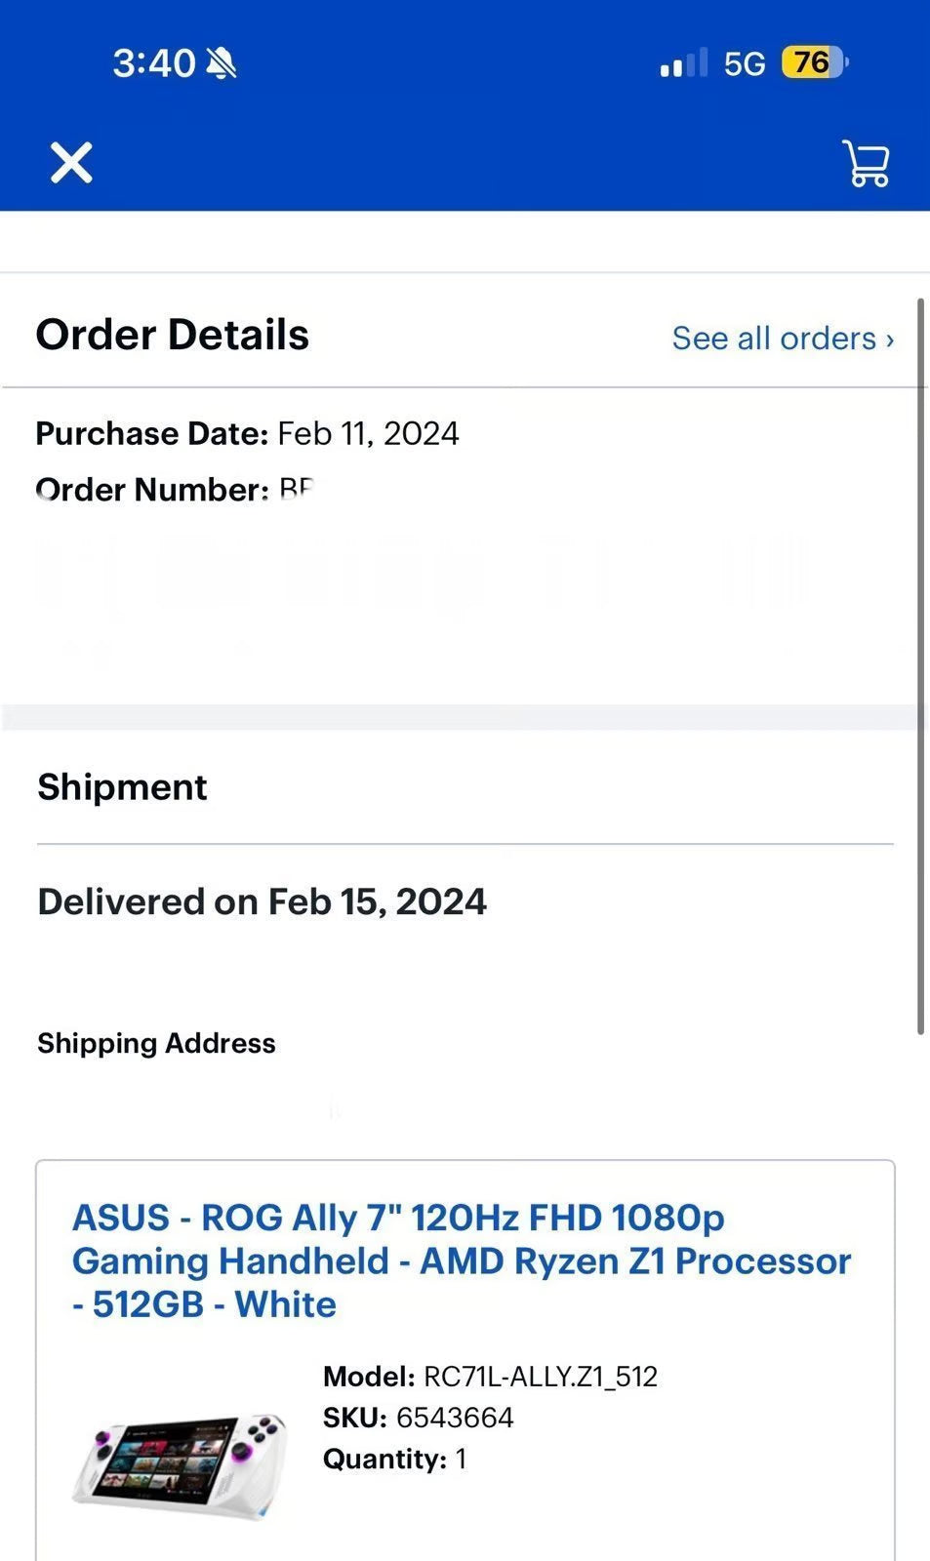Viewport: 930px width, 1561px height.
Task: Tap the cellular signal strength bars
Action: (679, 62)
